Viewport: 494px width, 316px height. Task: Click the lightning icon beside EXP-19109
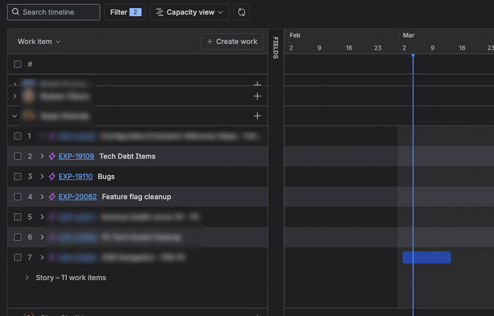point(52,156)
